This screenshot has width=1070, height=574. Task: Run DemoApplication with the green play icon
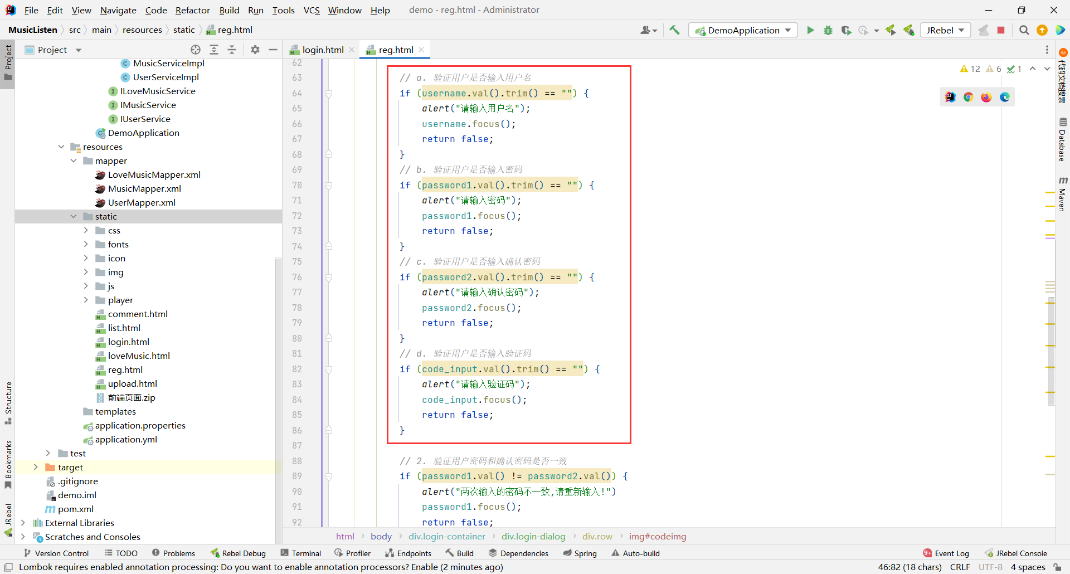(810, 30)
